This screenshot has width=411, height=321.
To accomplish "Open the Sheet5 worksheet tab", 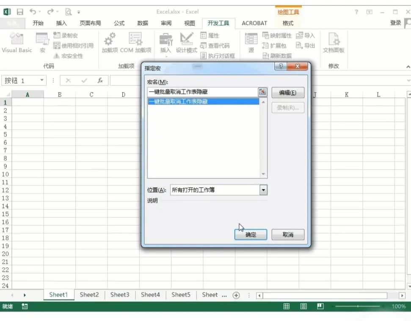I will coord(181,295).
